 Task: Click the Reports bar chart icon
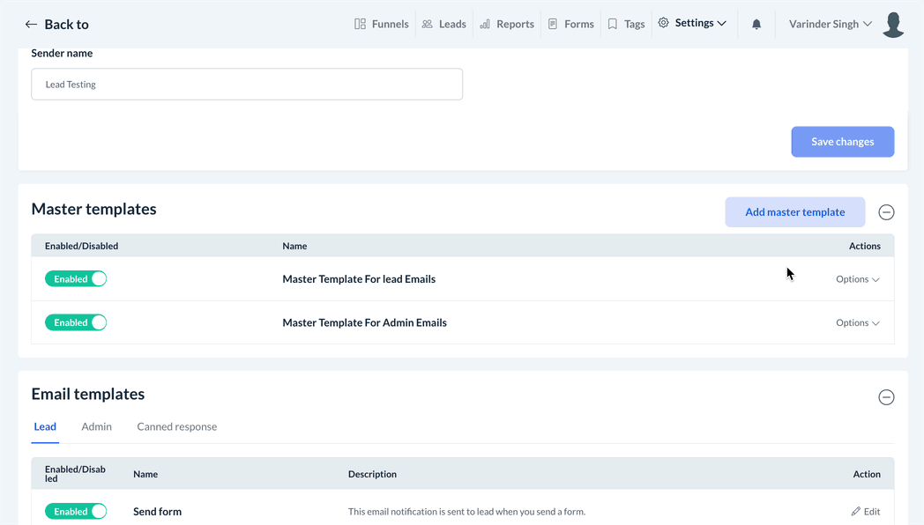tap(485, 24)
